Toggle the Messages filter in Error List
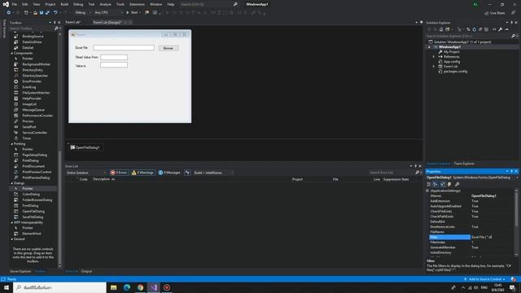 [169, 173]
